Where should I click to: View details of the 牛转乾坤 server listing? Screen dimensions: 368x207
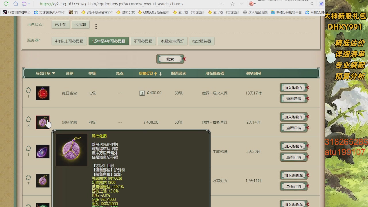pyautogui.click(x=294, y=157)
